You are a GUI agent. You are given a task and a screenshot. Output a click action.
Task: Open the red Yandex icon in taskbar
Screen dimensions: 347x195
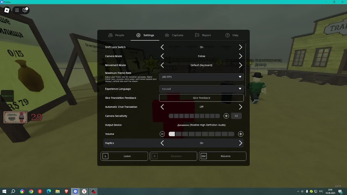[x=40, y=191]
